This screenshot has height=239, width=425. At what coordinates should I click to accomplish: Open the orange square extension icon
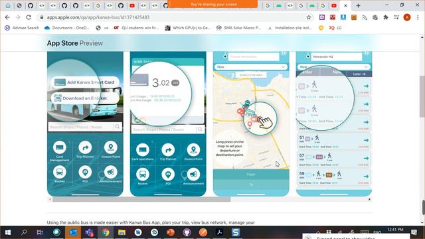354,17
